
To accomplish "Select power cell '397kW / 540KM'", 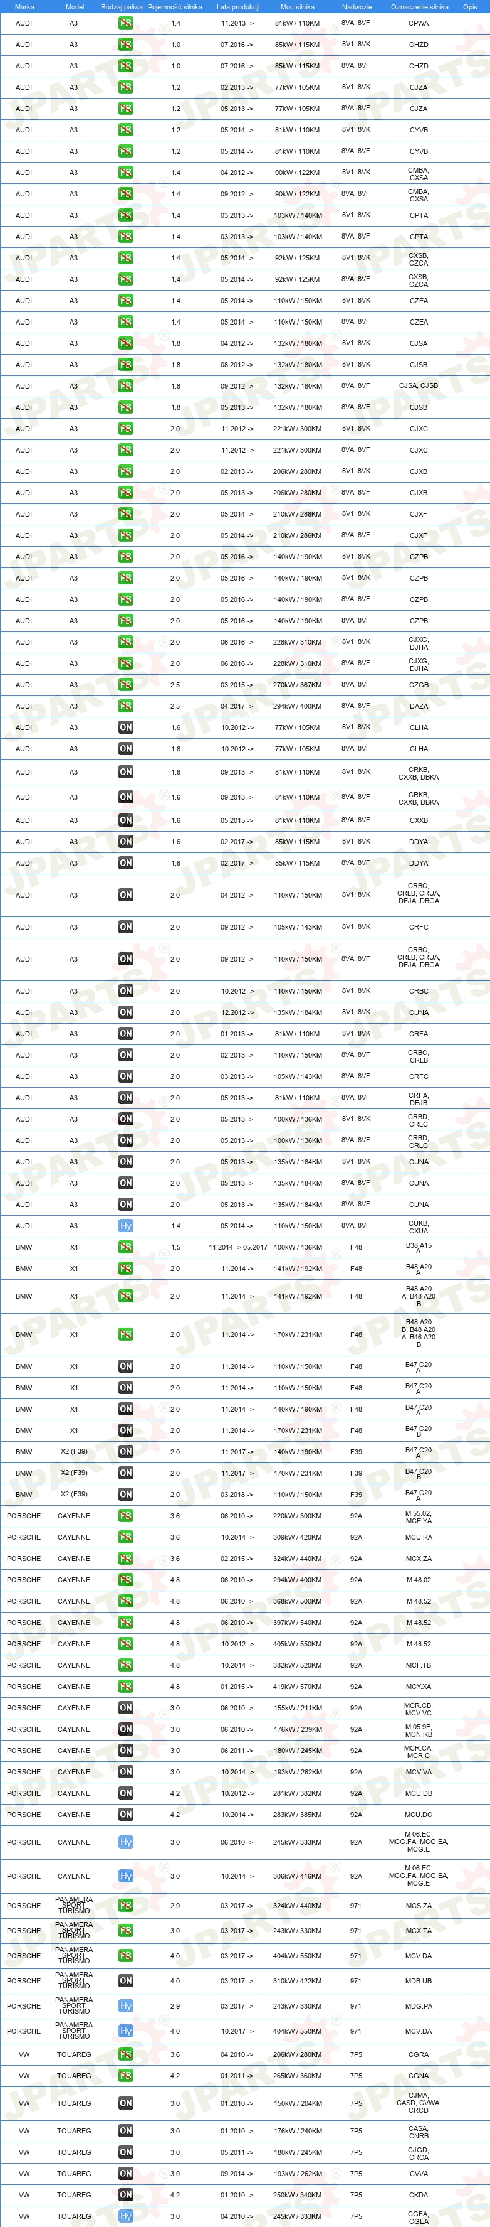I will pos(298,1623).
